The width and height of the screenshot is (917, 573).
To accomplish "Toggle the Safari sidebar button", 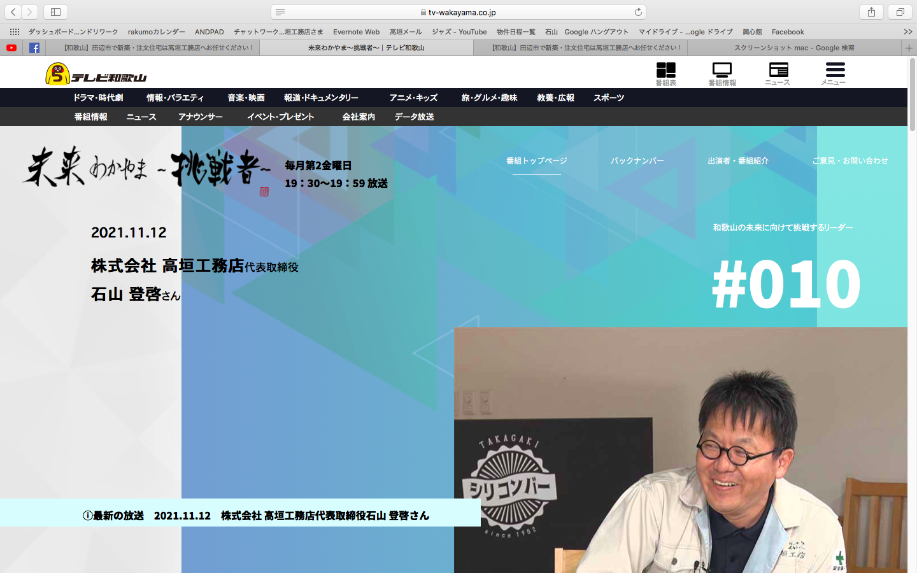I will click(x=55, y=12).
